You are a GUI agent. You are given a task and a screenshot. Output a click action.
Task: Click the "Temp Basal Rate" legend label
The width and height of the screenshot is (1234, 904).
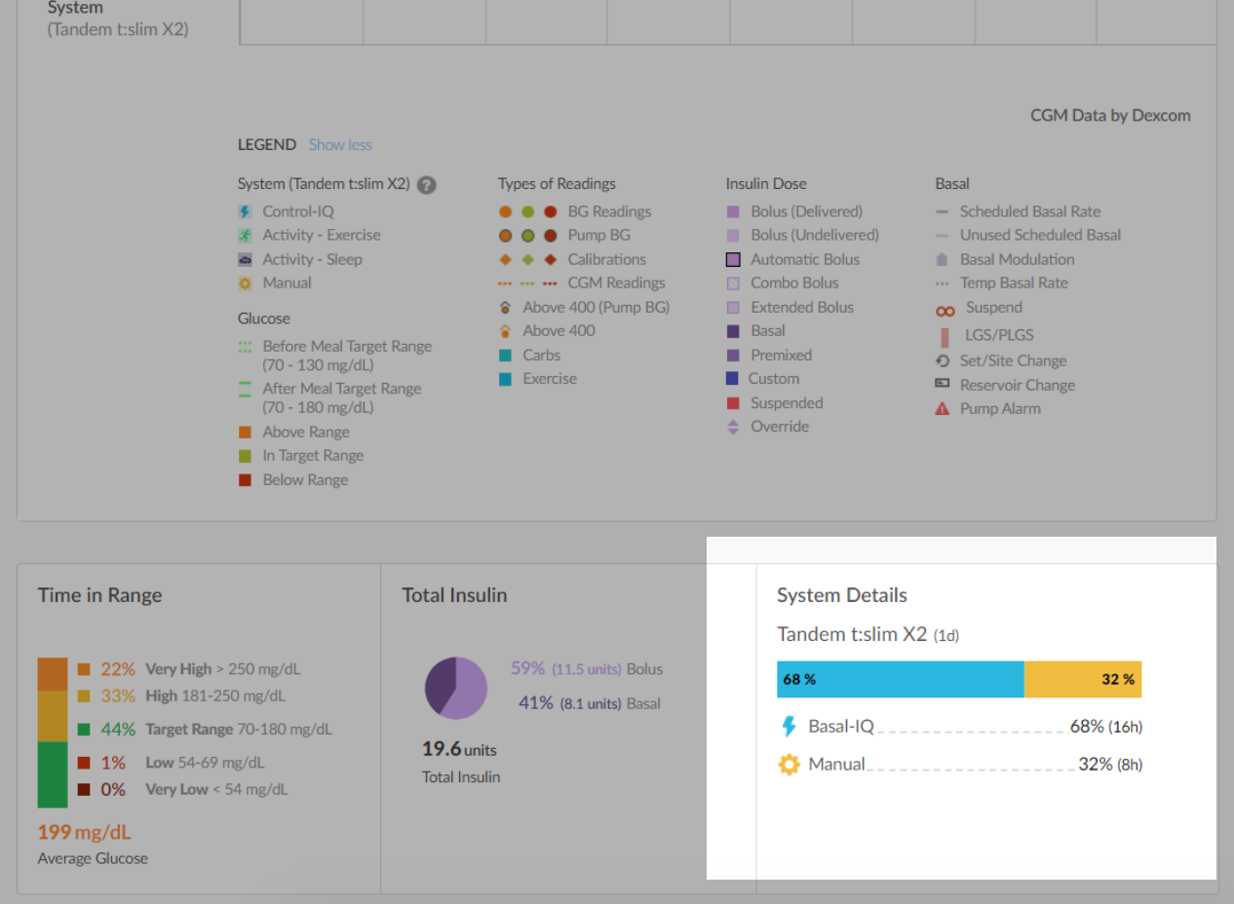point(1014,283)
